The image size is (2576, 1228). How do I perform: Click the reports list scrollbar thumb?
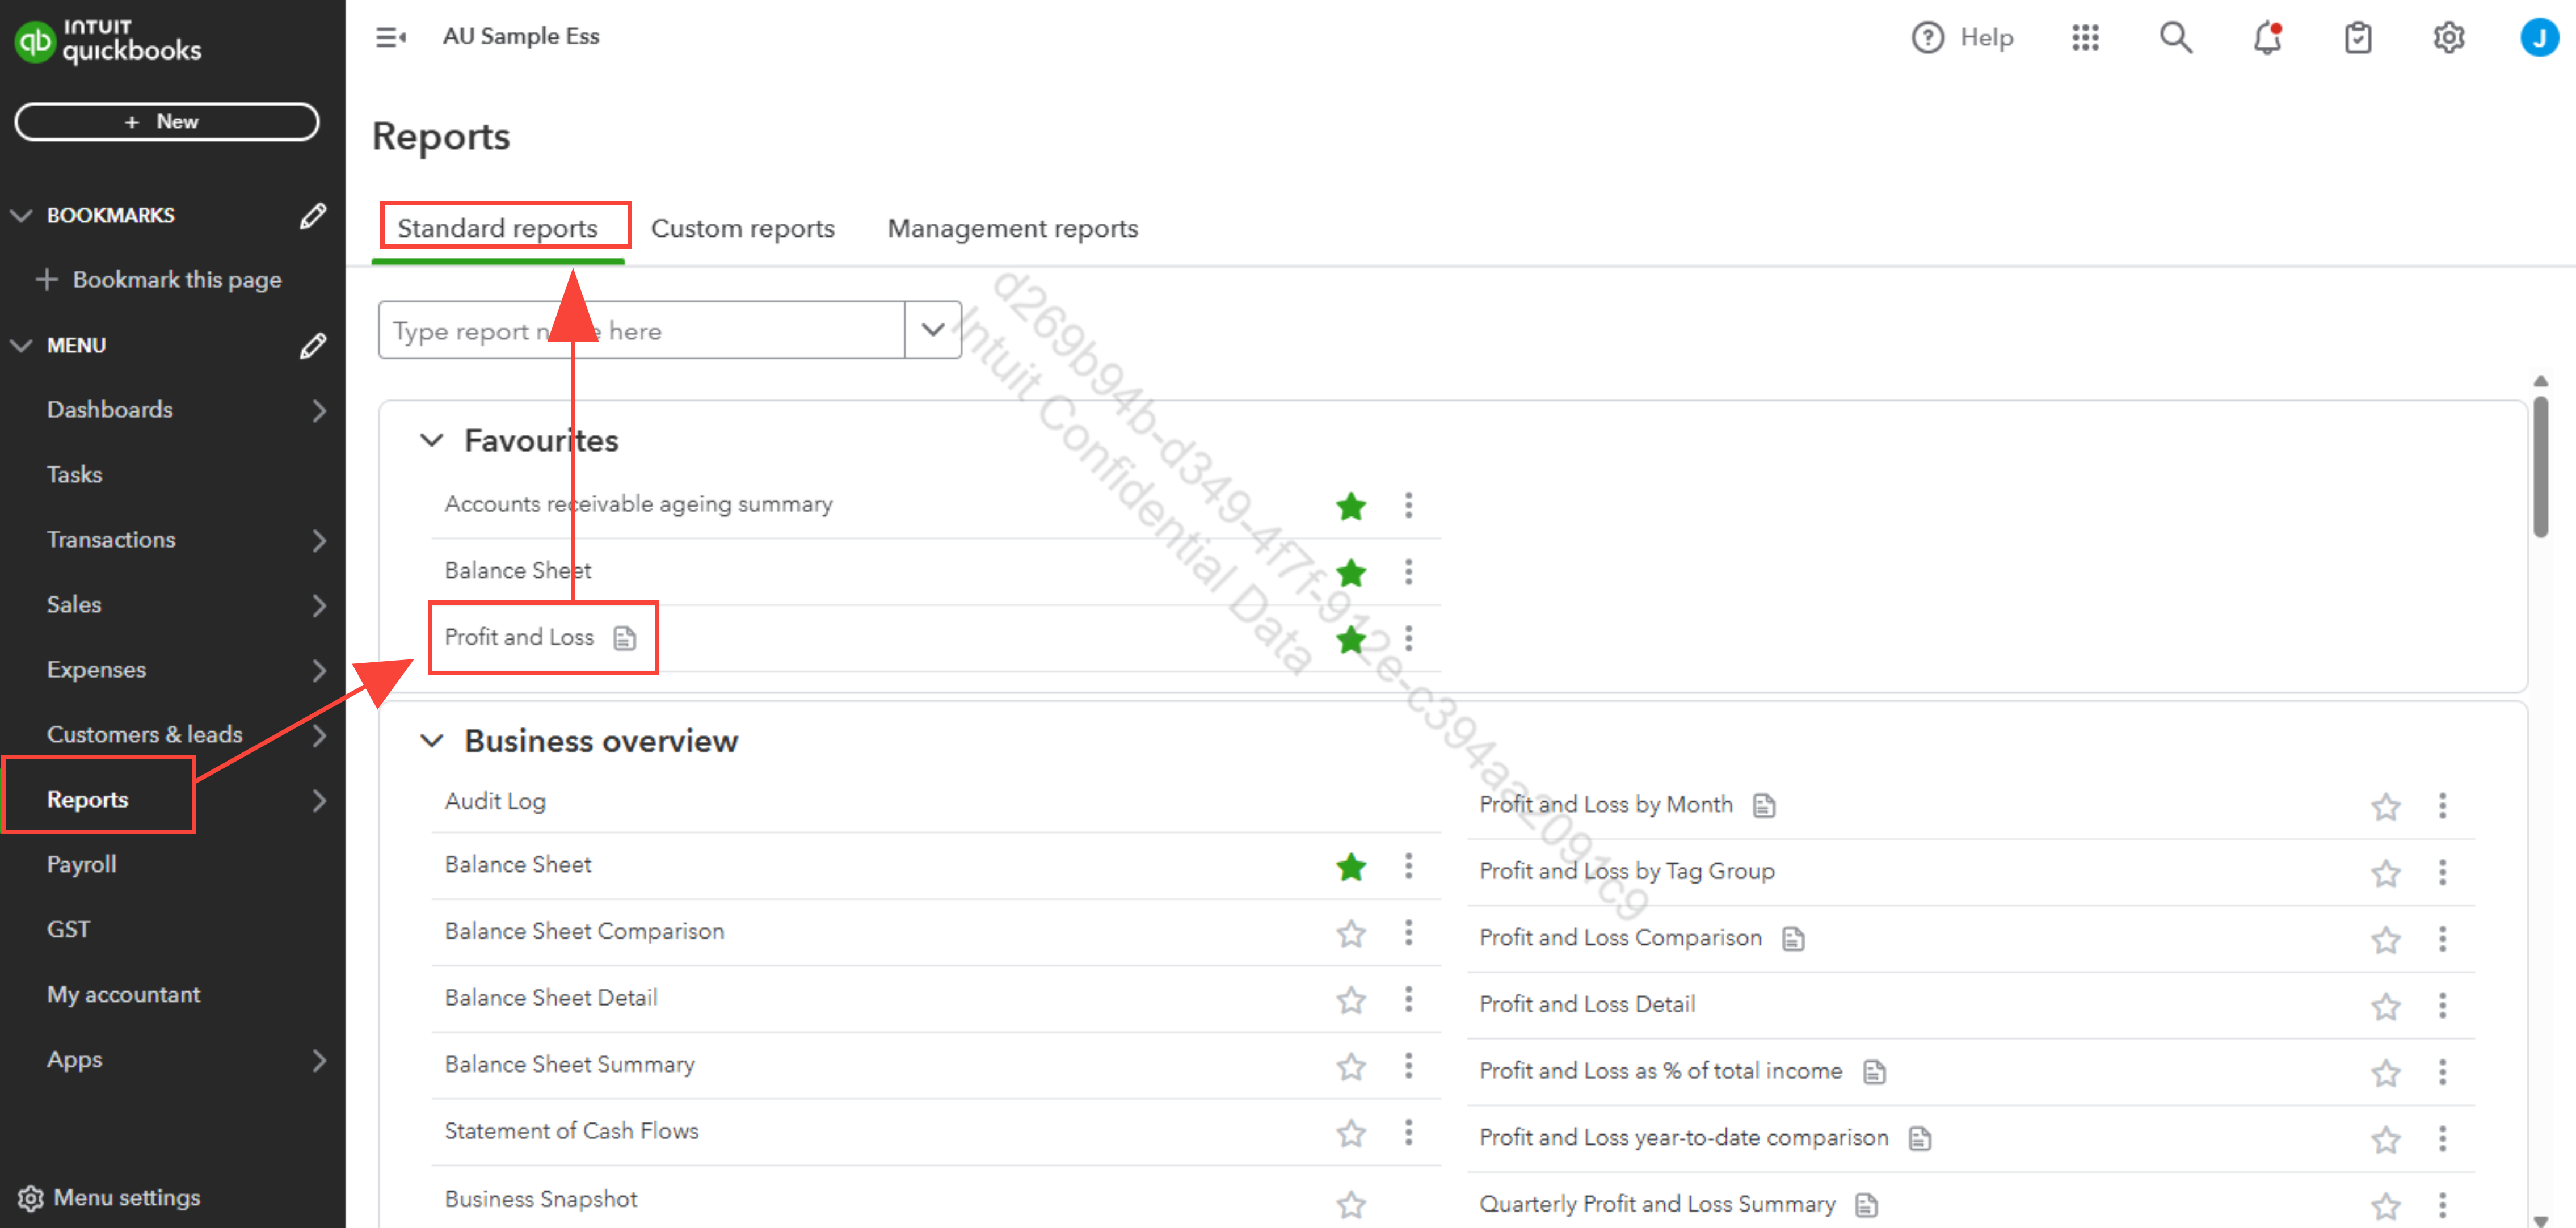(2540, 467)
